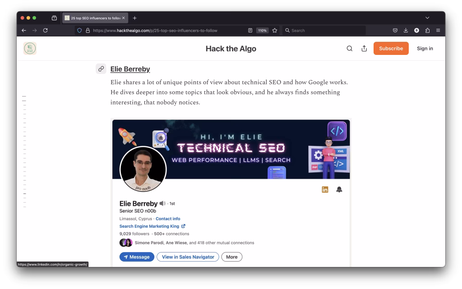Open the table of contents side markers
This screenshot has height=289, width=462.
tap(24, 151)
